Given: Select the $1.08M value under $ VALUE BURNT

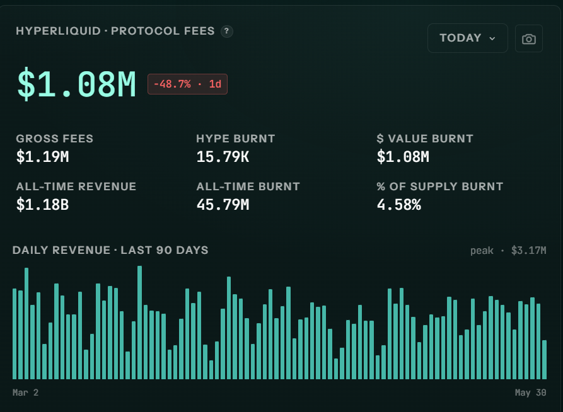Looking at the screenshot, I should pos(403,157).
